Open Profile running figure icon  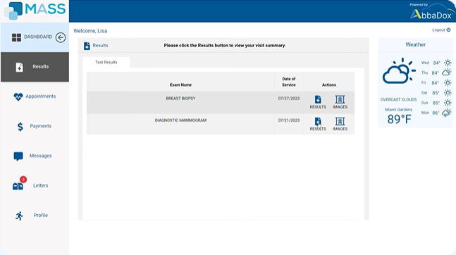tap(19, 216)
